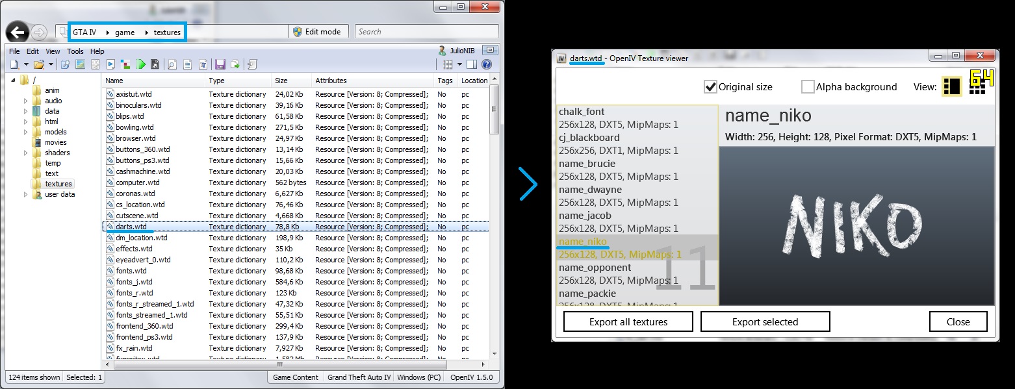Click the import arrow into document icon
The height and width of the screenshot is (389, 1015).
click(252, 64)
